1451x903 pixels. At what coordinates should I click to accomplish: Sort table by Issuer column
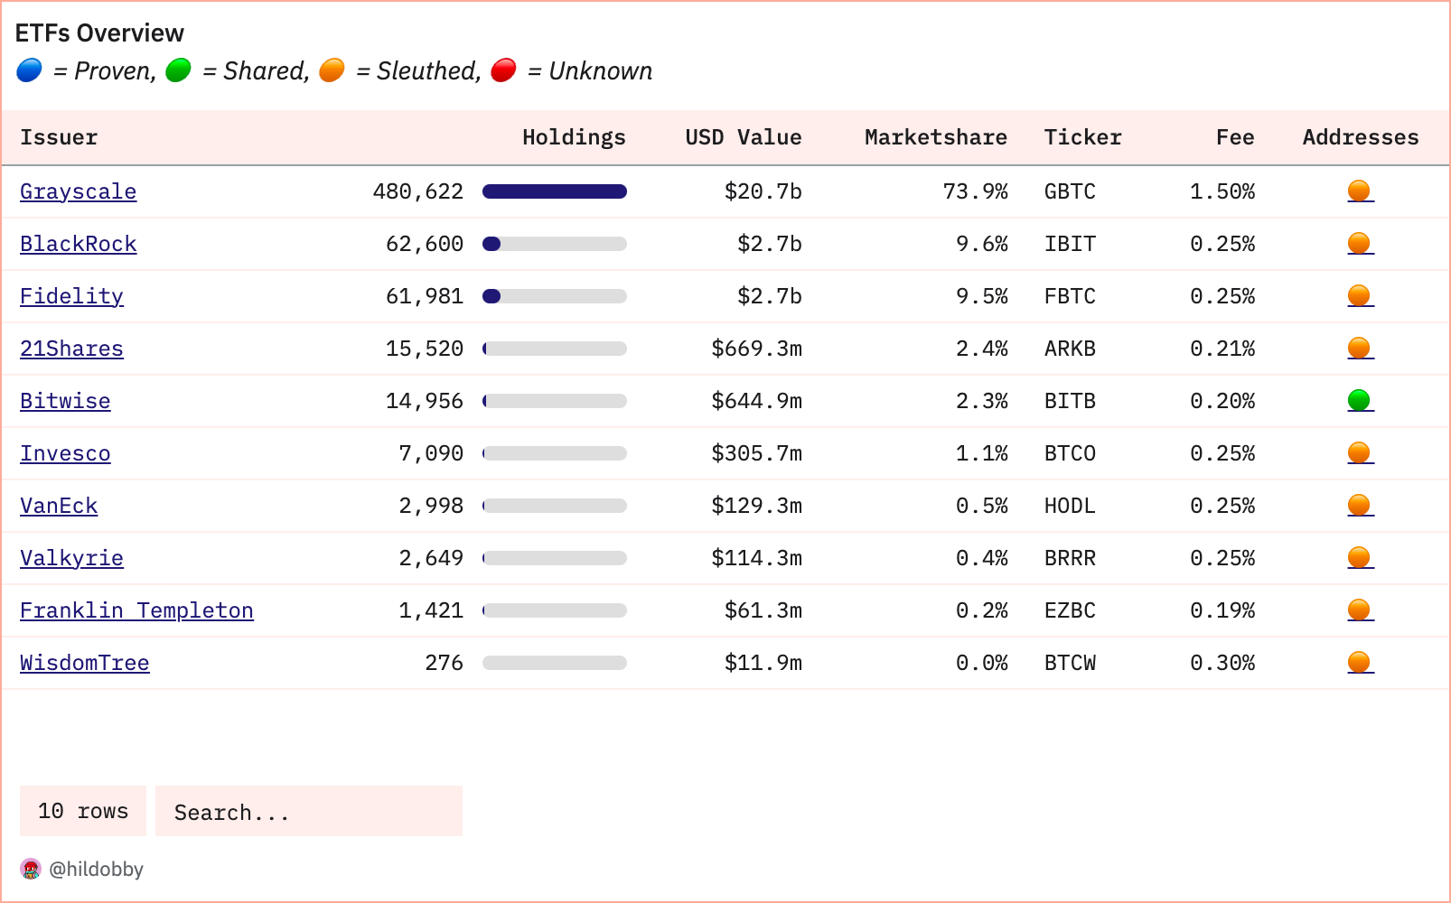[59, 137]
